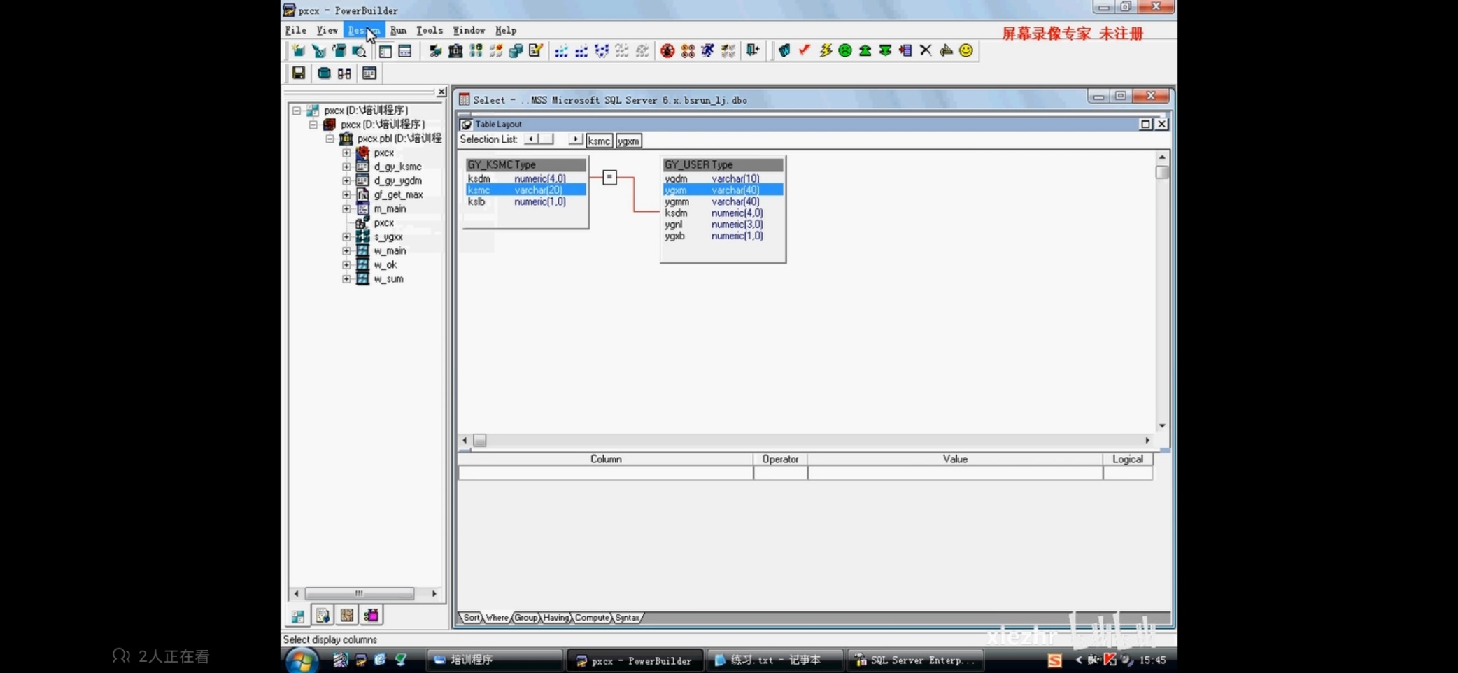This screenshot has width=1458, height=673.
Task: Open the View menu
Action: click(327, 30)
